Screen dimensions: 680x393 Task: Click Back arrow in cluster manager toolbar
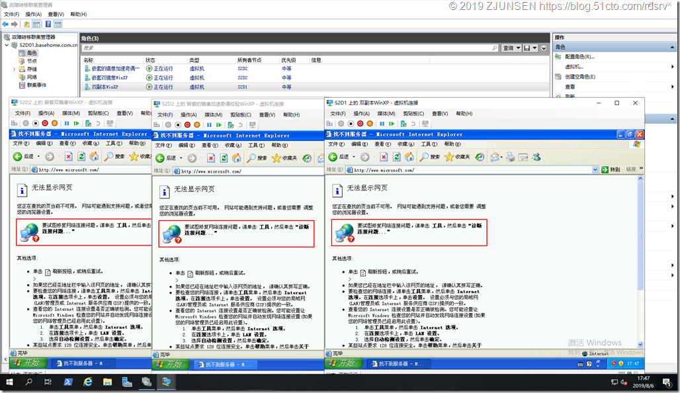[5, 24]
